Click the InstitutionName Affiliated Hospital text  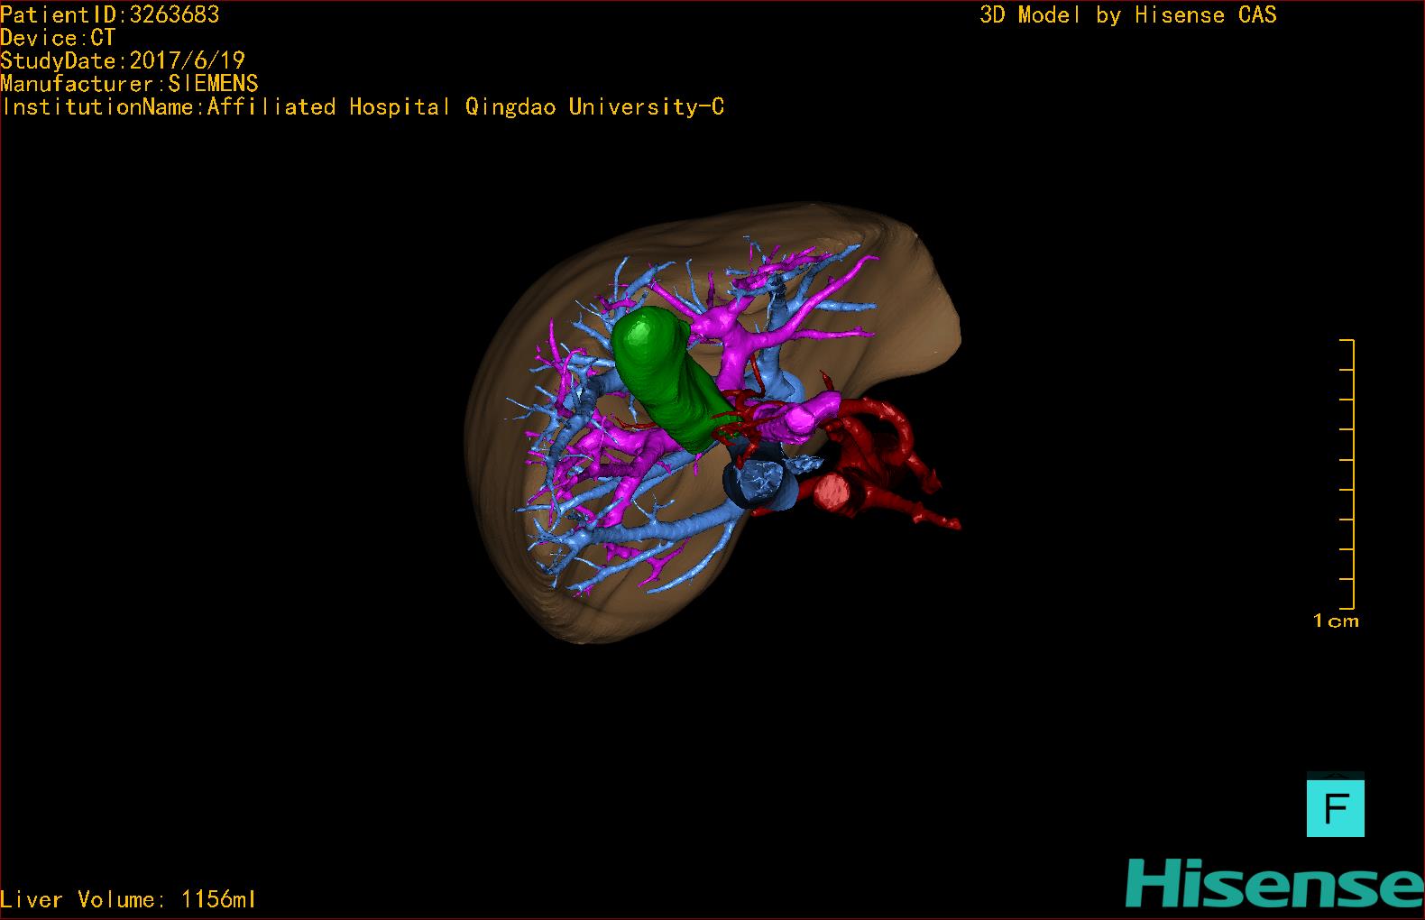pyautogui.click(x=363, y=107)
